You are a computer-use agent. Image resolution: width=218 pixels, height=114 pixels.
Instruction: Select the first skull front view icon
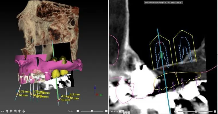(7, 111)
